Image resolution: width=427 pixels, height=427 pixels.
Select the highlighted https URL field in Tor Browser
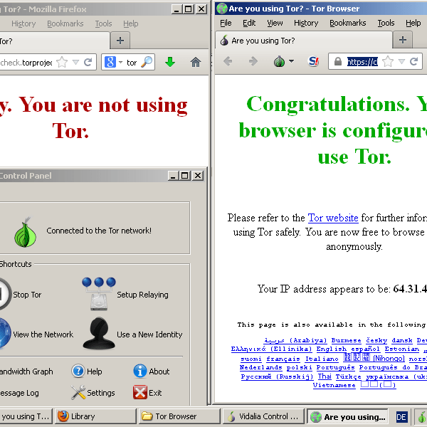[x=362, y=62]
